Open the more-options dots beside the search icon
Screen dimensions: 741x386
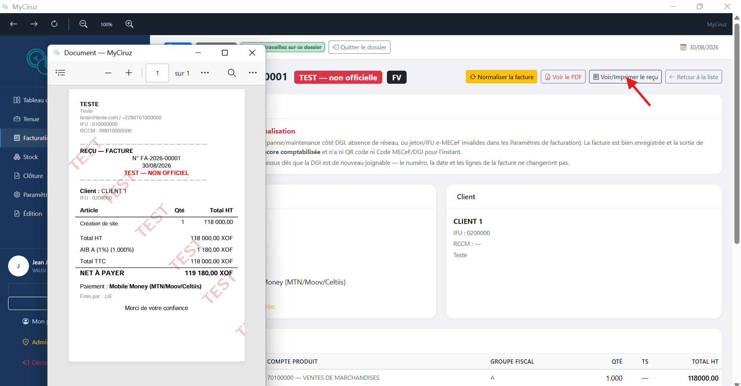pyautogui.click(x=253, y=73)
